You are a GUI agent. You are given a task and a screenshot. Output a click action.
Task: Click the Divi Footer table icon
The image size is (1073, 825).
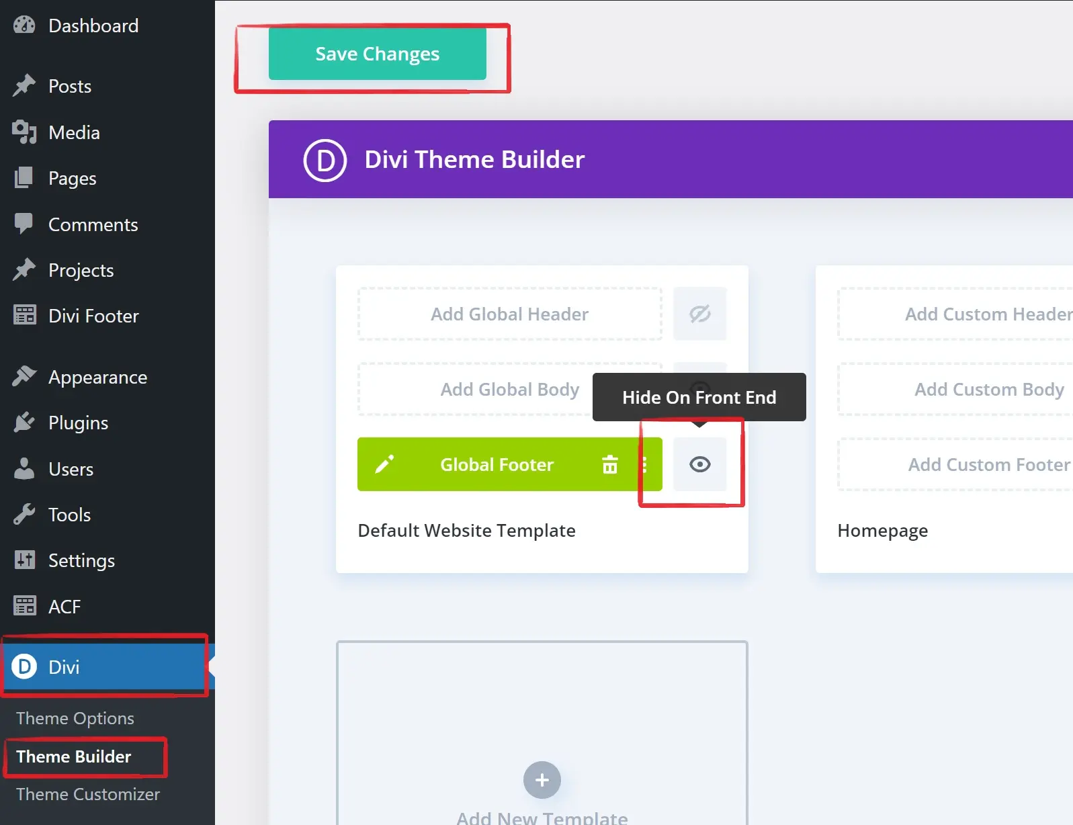tap(25, 315)
